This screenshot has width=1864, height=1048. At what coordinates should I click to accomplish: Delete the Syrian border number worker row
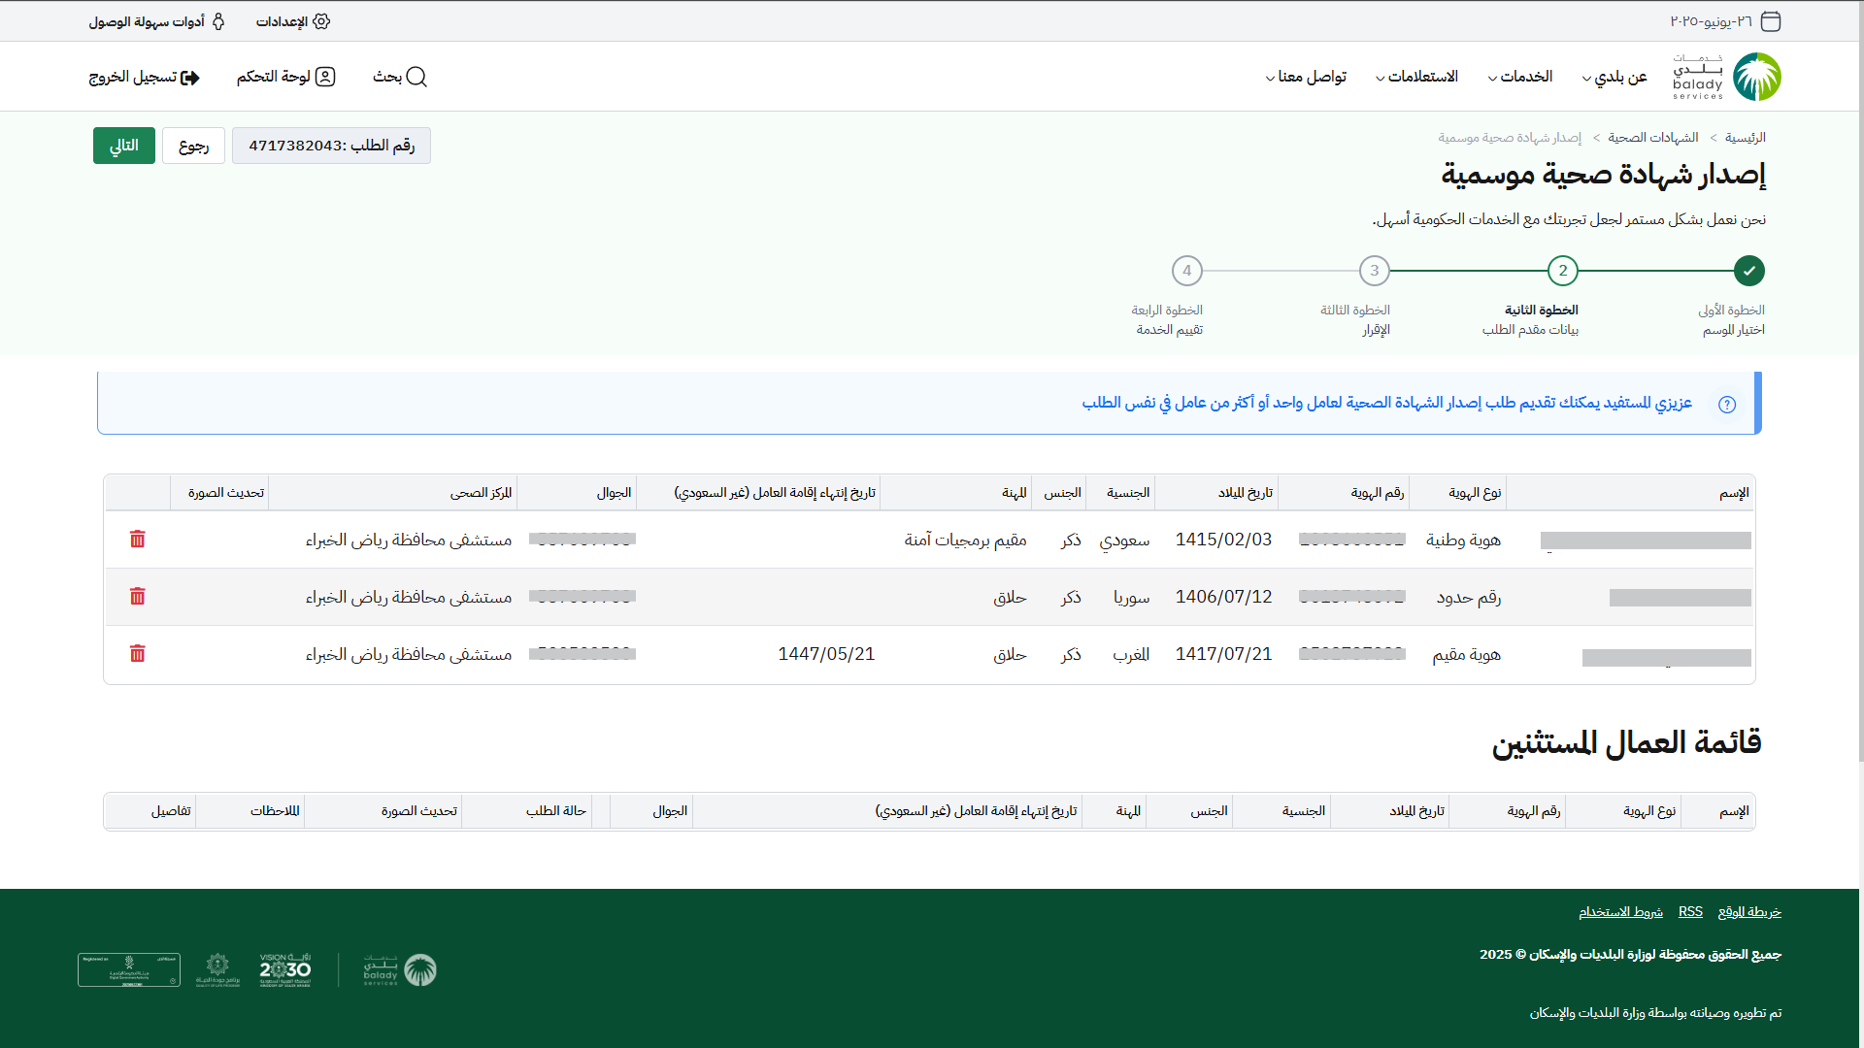(x=137, y=596)
